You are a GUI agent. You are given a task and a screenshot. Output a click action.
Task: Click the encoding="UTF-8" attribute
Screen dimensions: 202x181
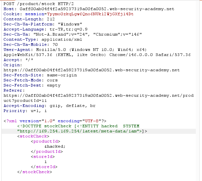[79, 121]
